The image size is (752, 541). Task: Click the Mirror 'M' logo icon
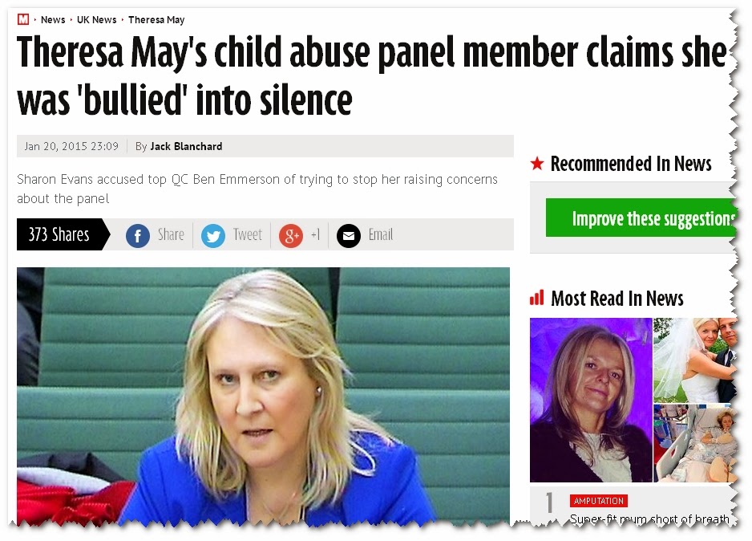(23, 20)
